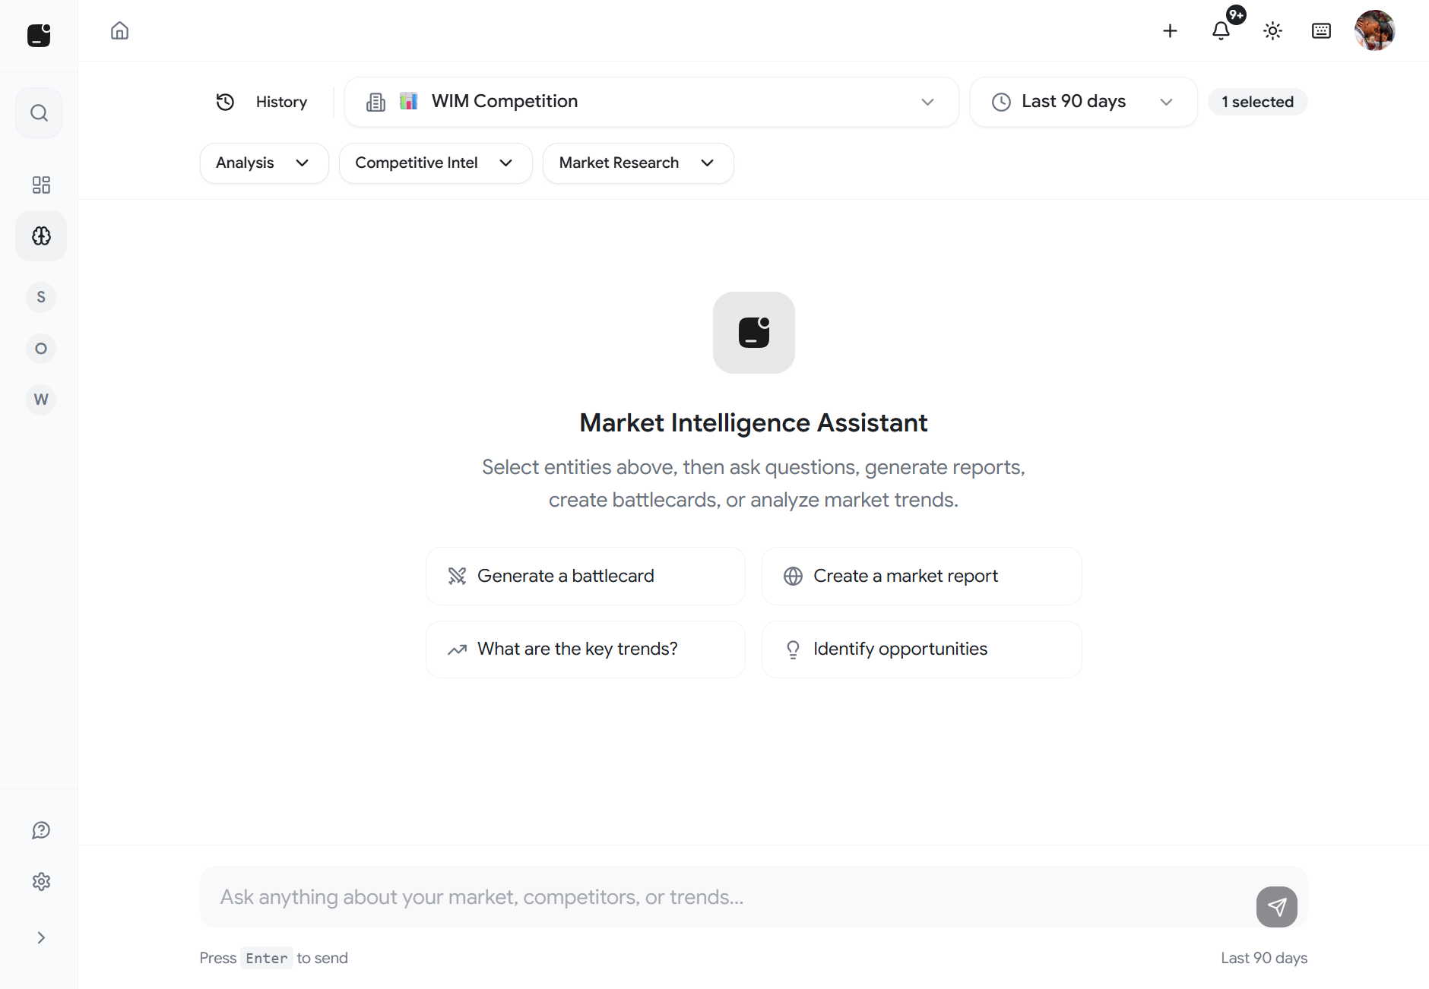Click the History button
Viewport: 1429px width, 989px height.
point(263,102)
